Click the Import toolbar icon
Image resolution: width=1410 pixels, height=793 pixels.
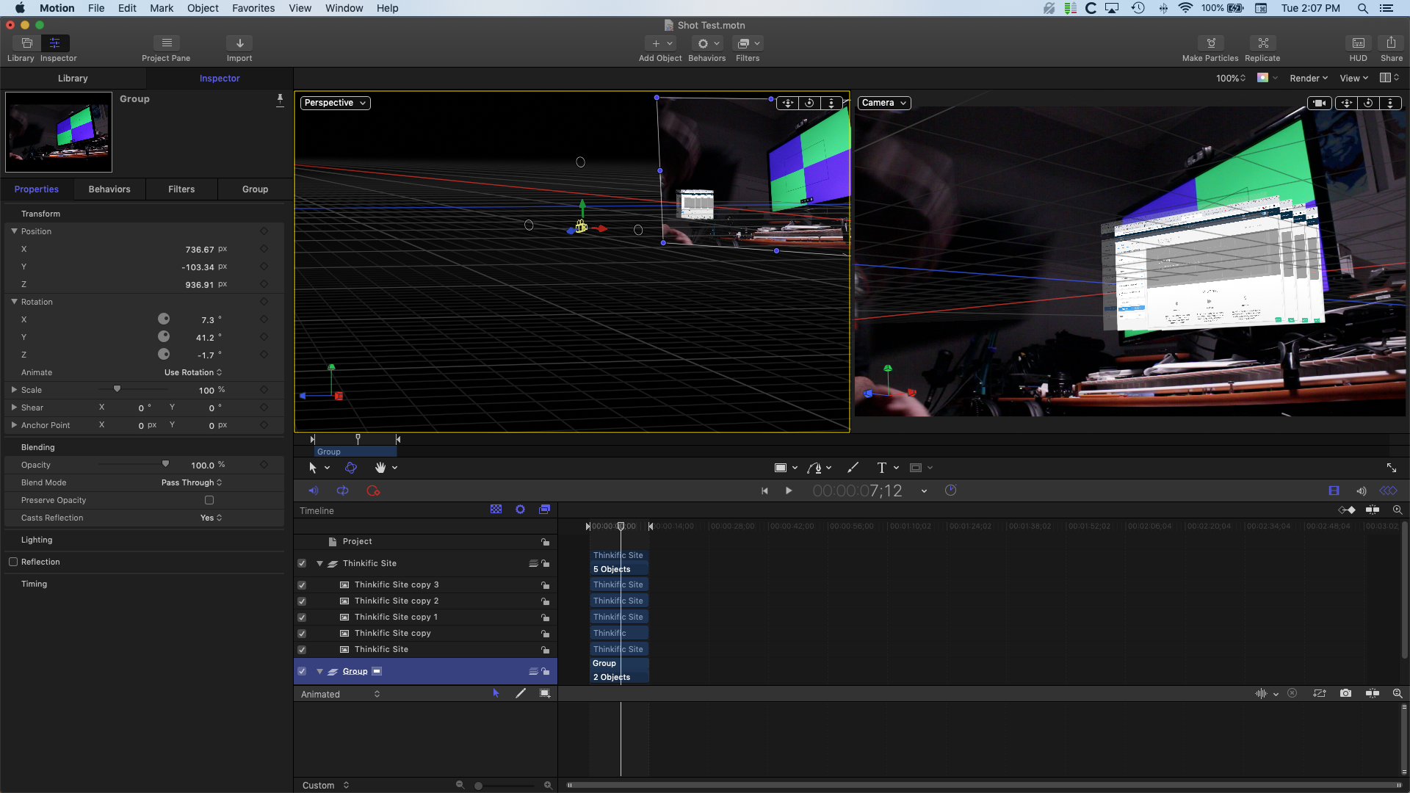point(239,43)
